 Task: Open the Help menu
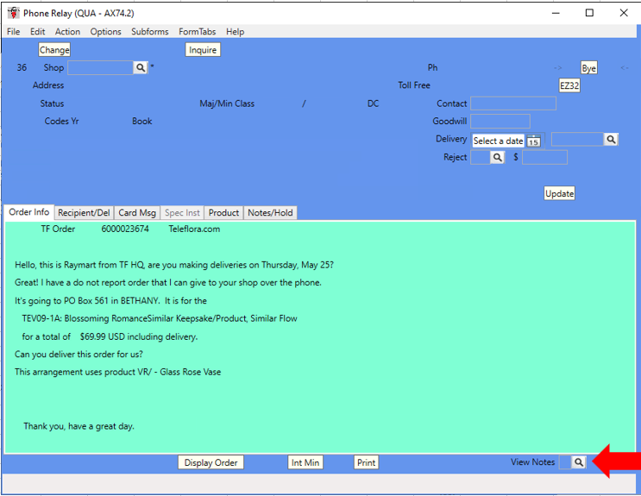235,32
